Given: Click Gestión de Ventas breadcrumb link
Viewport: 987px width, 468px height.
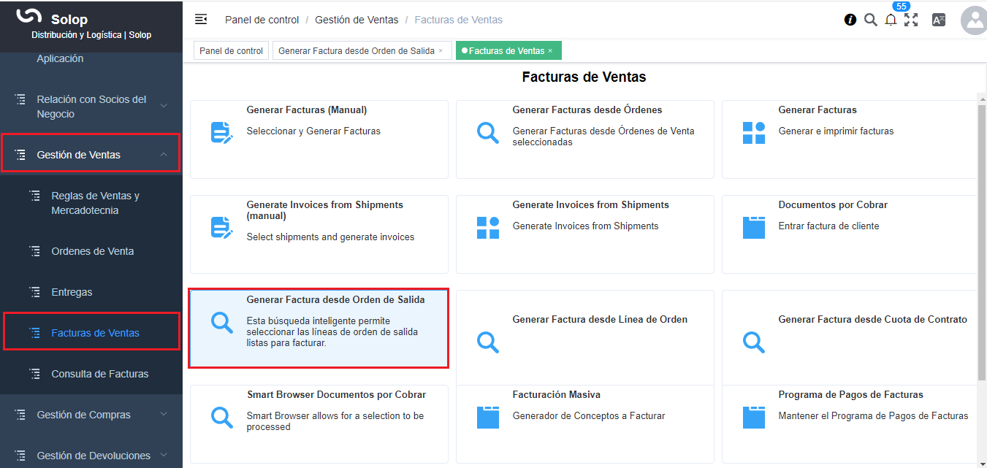Looking at the screenshot, I should tap(357, 20).
